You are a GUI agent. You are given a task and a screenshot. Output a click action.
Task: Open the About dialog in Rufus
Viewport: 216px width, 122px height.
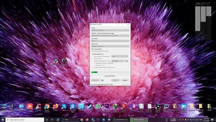tap(95, 80)
